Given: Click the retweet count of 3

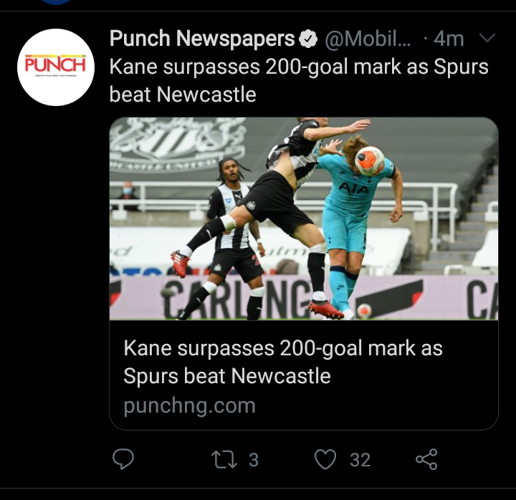Looking at the screenshot, I should (x=253, y=460).
